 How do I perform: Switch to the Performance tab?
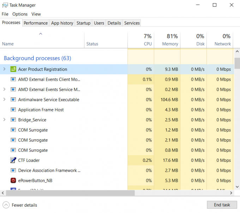tap(36, 23)
